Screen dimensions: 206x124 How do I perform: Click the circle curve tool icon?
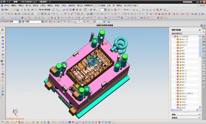115,14
